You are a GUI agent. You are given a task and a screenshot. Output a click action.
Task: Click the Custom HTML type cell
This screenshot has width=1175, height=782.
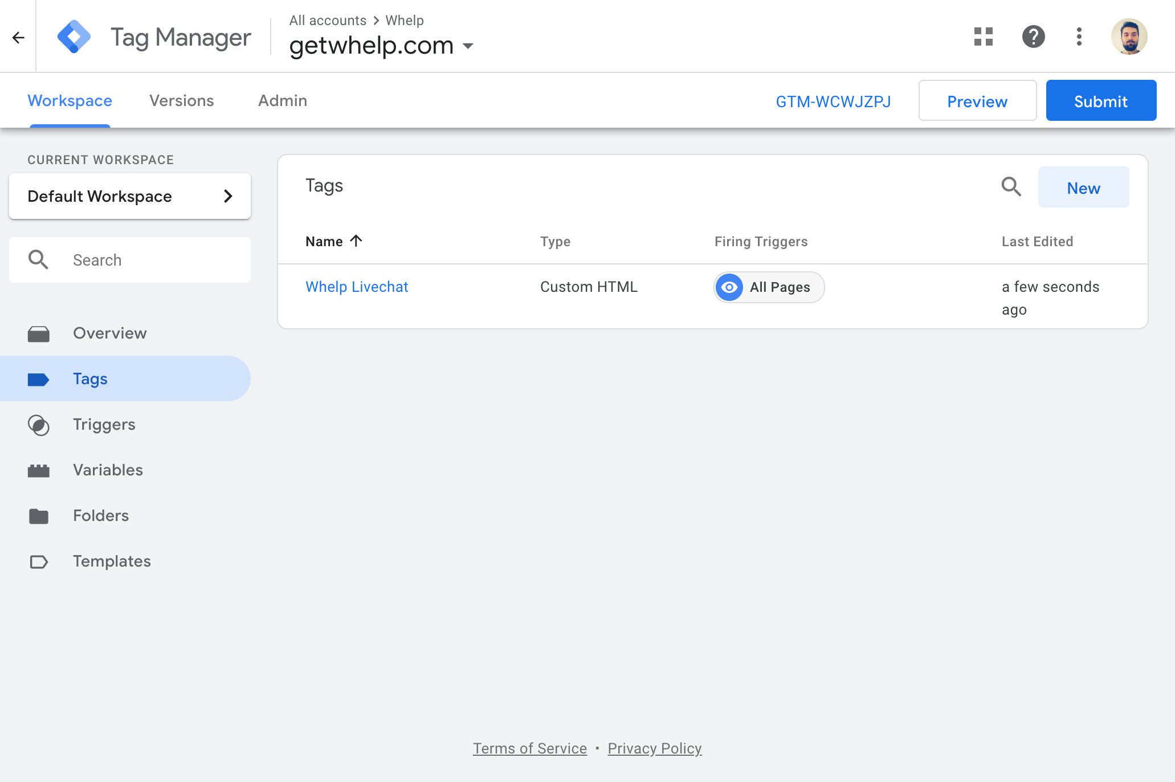tap(589, 287)
